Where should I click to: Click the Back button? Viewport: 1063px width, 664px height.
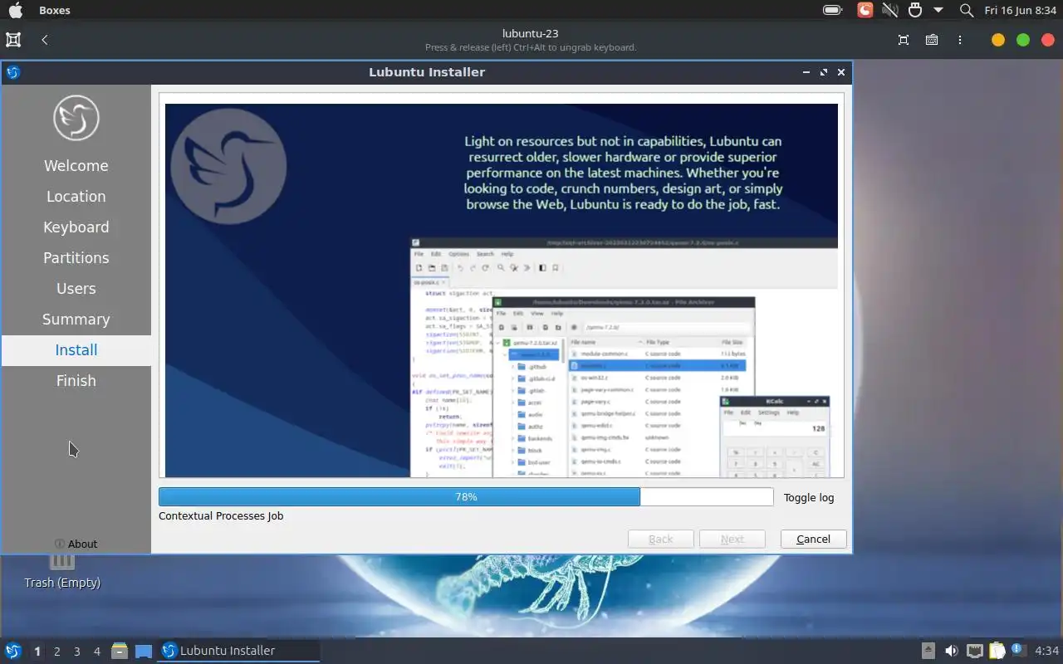coord(661,539)
